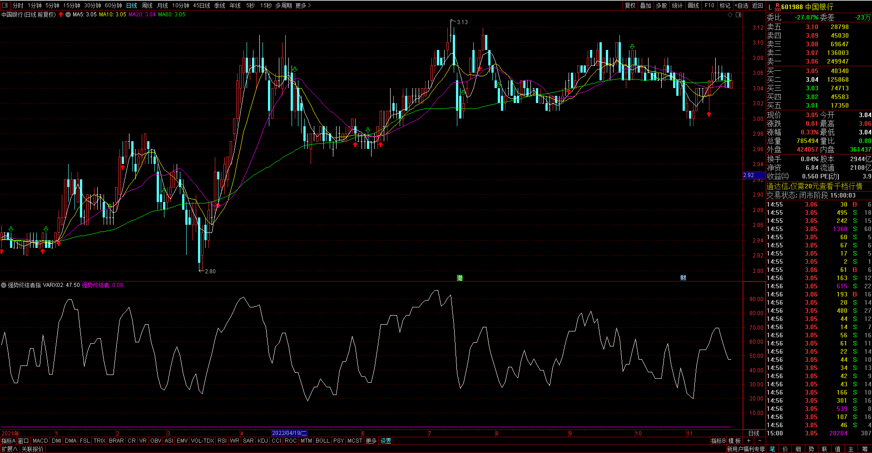The width and height of the screenshot is (872, 454).
Task: Select the 日线 daily period
Action: tap(132, 5)
